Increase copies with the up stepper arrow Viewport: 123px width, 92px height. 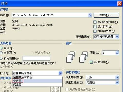(117, 52)
